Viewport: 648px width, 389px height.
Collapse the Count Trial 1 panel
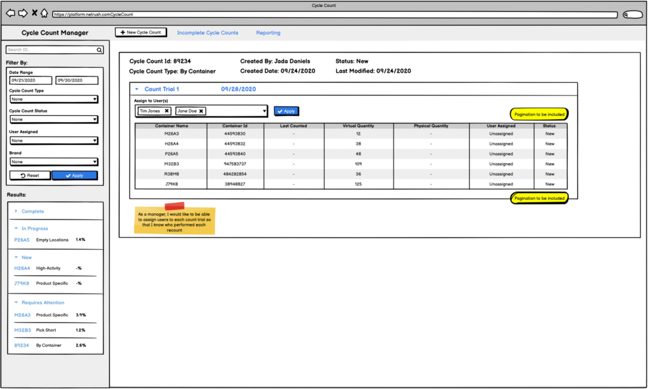[x=137, y=89]
